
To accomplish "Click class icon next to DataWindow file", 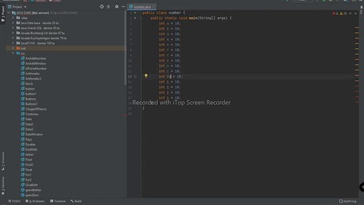I will point(23,134).
